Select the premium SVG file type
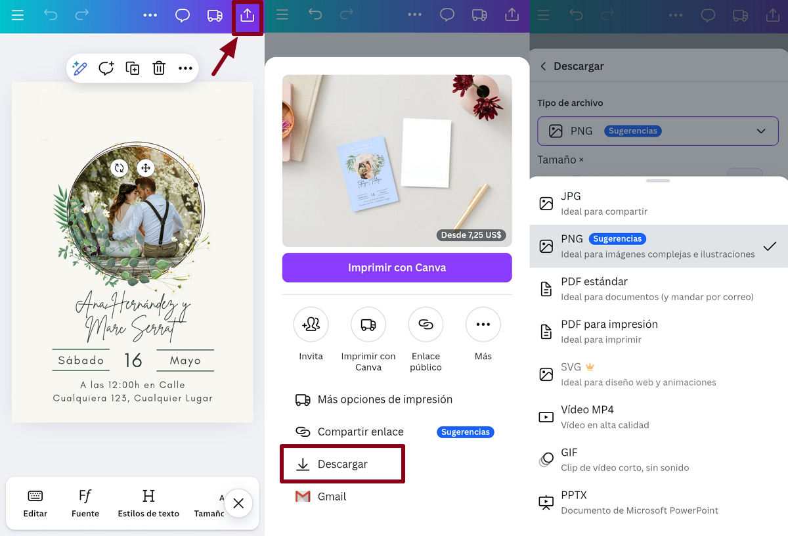788x536 pixels. [659, 374]
